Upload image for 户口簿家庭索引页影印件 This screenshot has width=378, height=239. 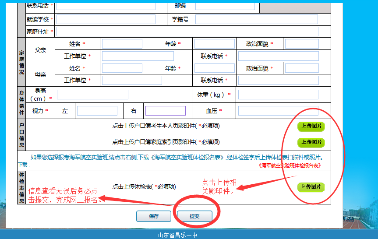(311, 142)
